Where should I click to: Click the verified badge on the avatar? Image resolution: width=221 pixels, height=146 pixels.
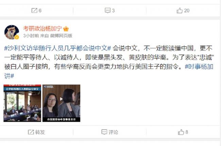(x=17, y=37)
